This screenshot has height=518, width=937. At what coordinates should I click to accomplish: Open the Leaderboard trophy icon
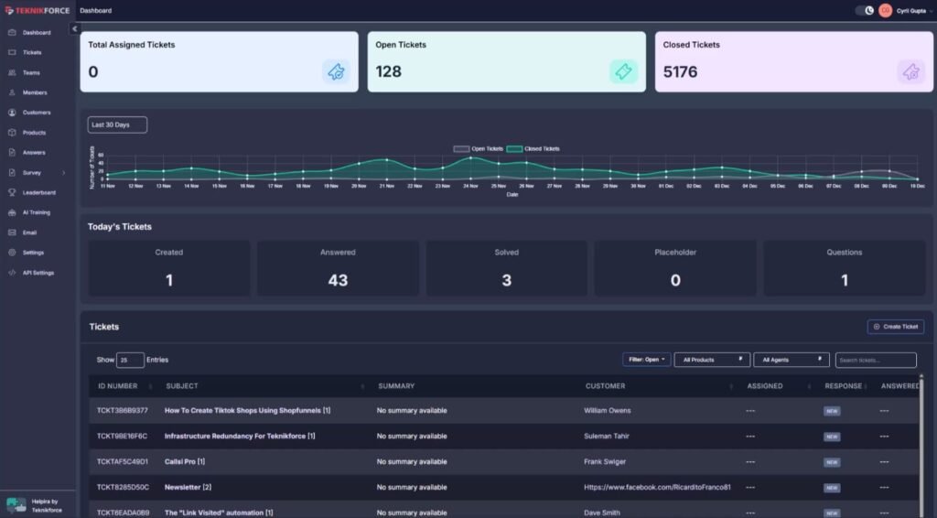coord(12,192)
